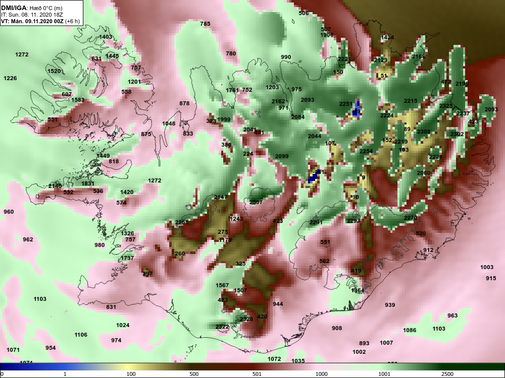Click the map value "785"

coord(205,24)
